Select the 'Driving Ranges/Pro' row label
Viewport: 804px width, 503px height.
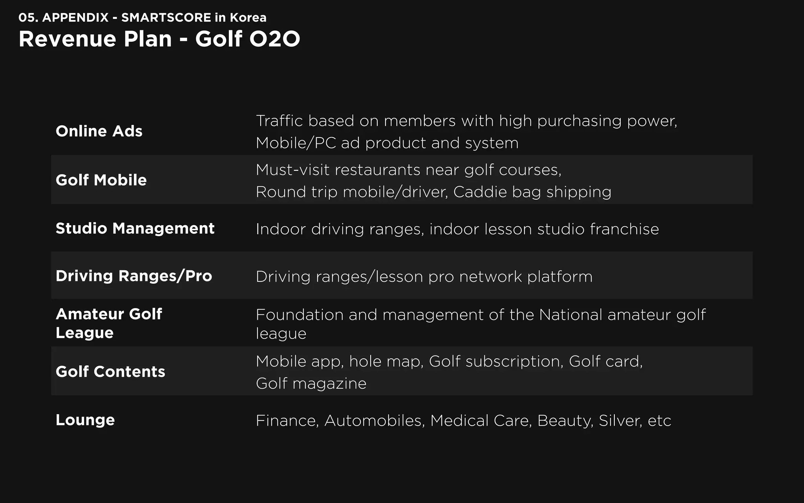tap(133, 276)
